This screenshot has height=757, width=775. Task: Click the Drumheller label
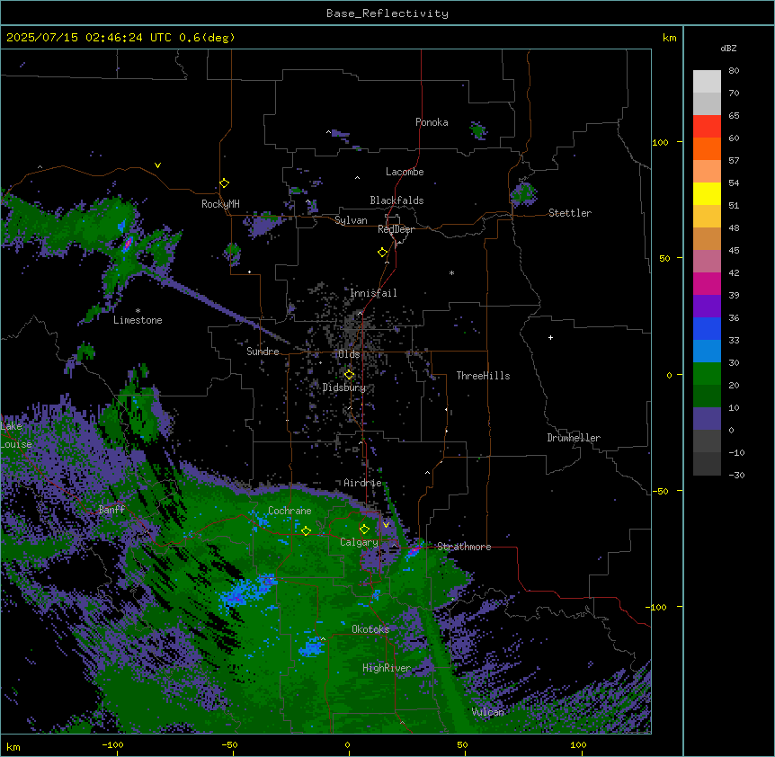(x=574, y=438)
